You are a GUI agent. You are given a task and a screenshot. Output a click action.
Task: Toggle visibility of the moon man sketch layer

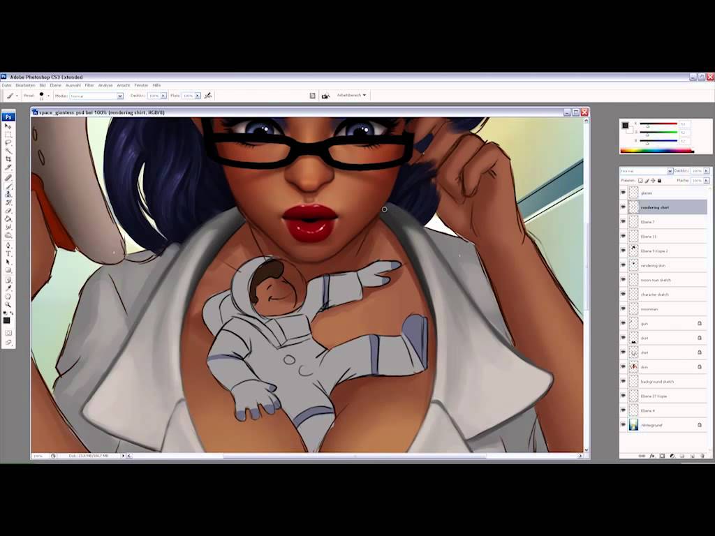point(624,279)
